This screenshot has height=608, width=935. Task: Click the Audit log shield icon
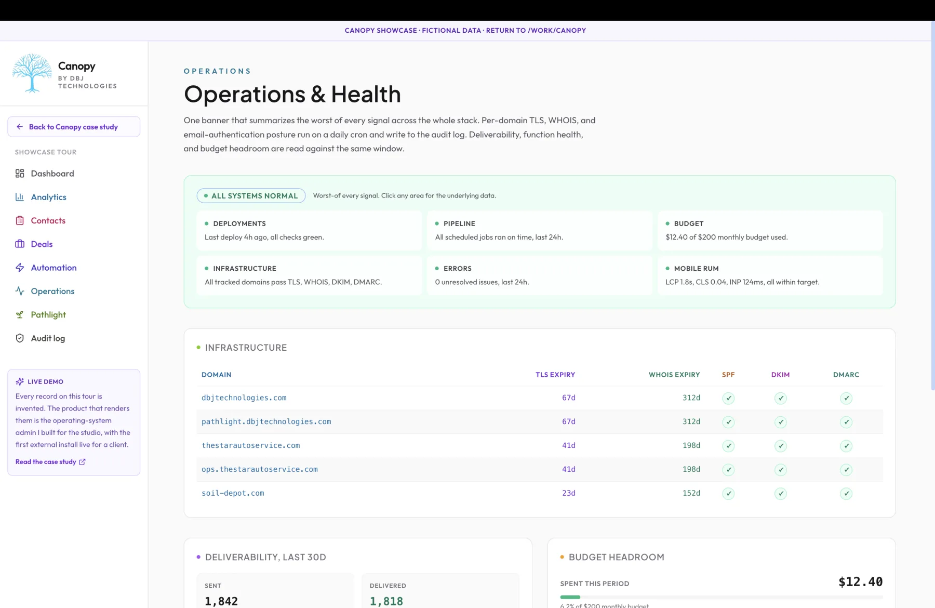click(20, 338)
